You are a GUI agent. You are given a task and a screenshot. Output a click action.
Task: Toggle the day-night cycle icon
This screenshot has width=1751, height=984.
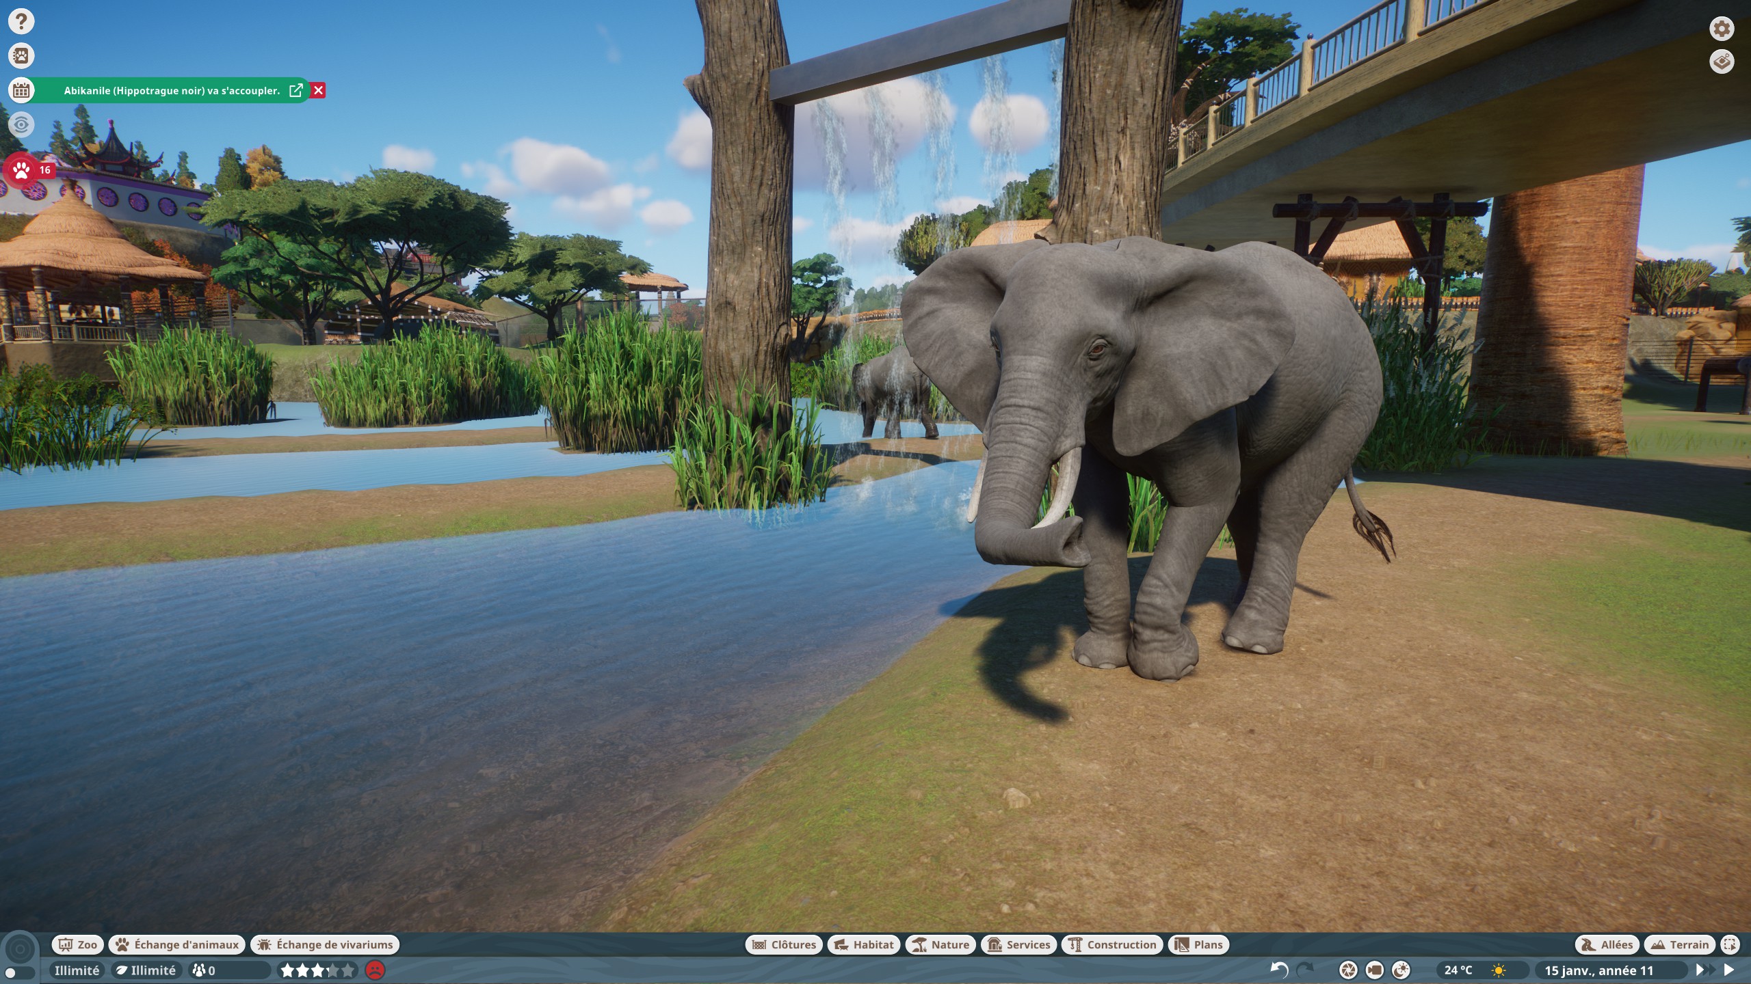coord(1401,970)
